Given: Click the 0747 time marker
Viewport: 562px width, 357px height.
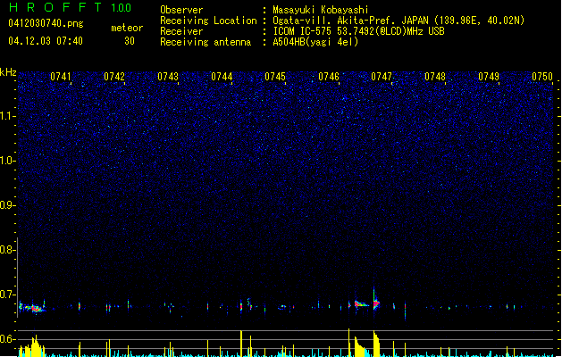Looking at the screenshot, I should (382, 77).
